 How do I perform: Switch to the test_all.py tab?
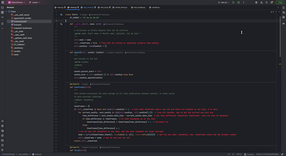(104, 8)
